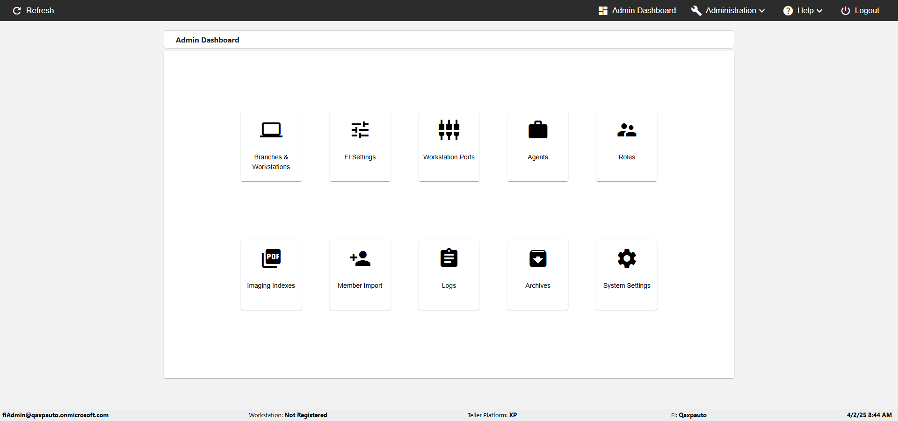Viewport: 898px width, 421px height.
Task: Click the '4/2/25 8:44 AM' timestamp
Action: pos(869,415)
